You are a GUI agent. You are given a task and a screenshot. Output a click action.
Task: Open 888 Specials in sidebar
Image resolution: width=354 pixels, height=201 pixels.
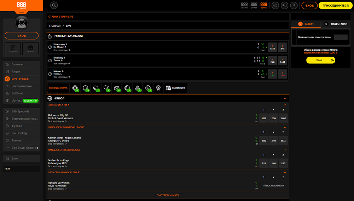tap(22, 111)
